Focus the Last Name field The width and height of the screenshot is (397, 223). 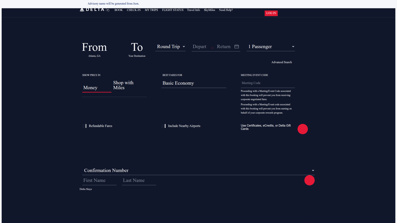(x=139, y=180)
